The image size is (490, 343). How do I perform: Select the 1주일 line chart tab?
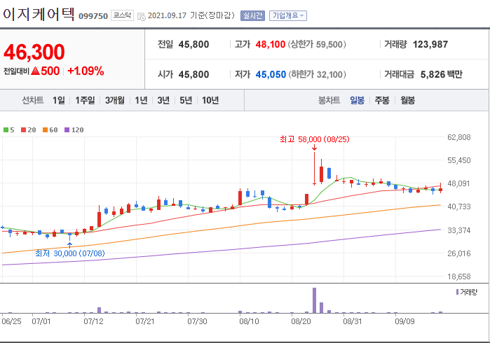(85, 101)
